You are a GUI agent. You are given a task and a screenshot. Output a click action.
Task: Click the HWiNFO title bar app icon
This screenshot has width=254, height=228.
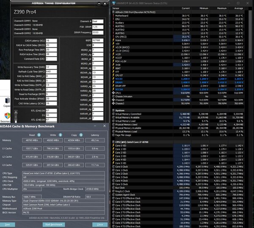click(114, 3)
